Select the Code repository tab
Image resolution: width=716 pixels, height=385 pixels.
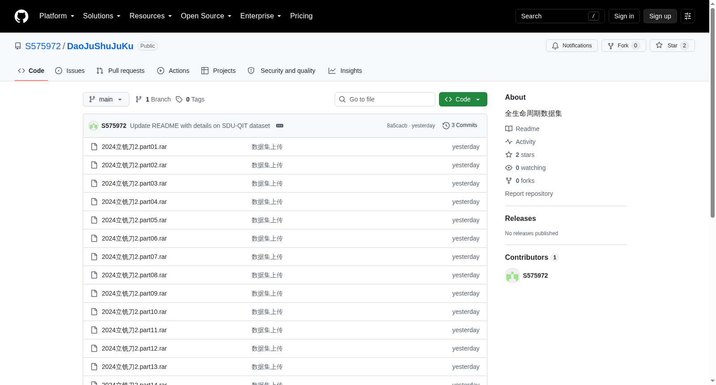[x=31, y=71]
